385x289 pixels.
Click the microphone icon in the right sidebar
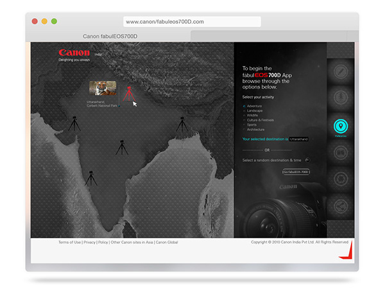pos(341,98)
